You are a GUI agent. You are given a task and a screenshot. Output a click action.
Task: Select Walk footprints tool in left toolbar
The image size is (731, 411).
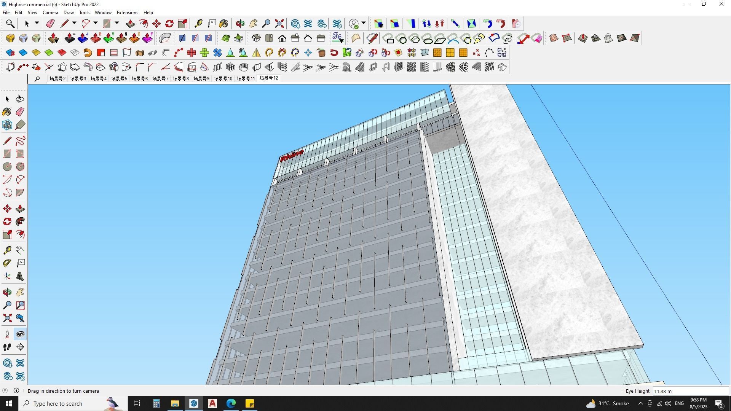tap(7, 347)
